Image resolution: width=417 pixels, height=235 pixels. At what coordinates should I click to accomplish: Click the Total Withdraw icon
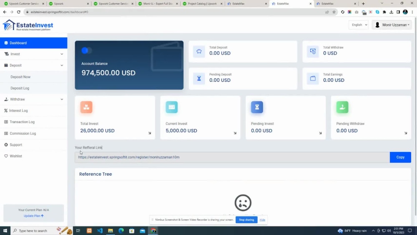pyautogui.click(x=313, y=51)
